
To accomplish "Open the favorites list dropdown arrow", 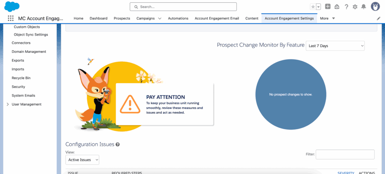I will coord(318,7).
